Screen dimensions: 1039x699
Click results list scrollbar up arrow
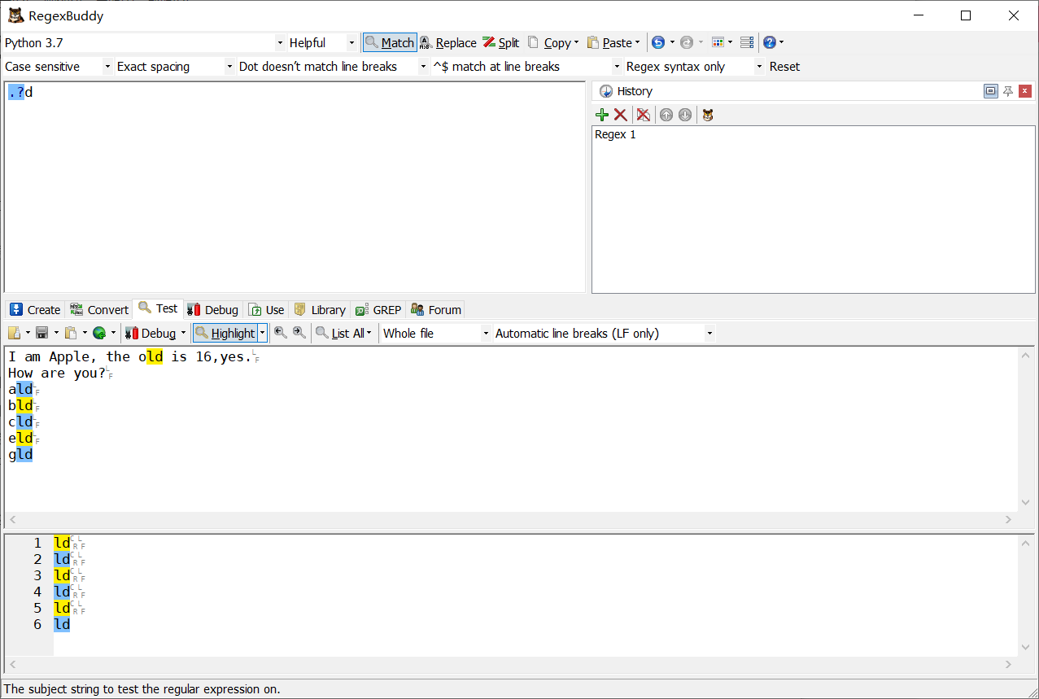[1027, 542]
